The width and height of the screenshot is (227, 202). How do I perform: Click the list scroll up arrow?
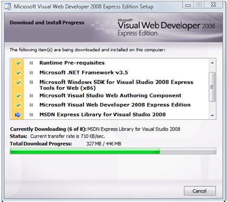click(212, 63)
